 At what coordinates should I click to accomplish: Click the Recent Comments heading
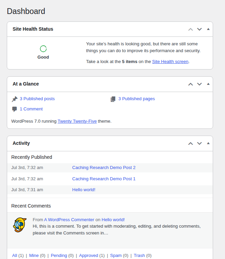click(x=31, y=206)
